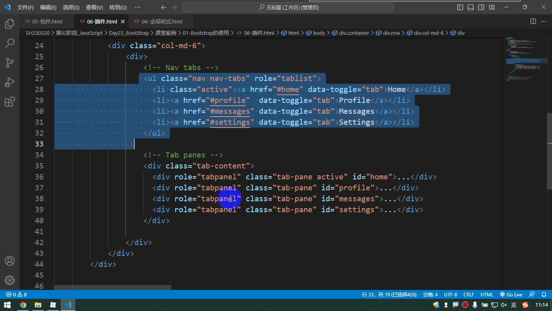Click the 无标题 workspace command center search box
Screen dimensions: 552x311
pos(288,7)
